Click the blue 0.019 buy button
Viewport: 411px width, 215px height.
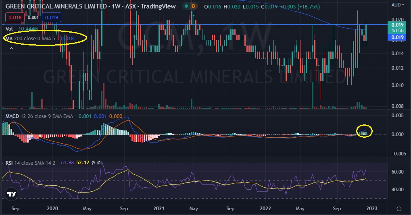coord(51,17)
